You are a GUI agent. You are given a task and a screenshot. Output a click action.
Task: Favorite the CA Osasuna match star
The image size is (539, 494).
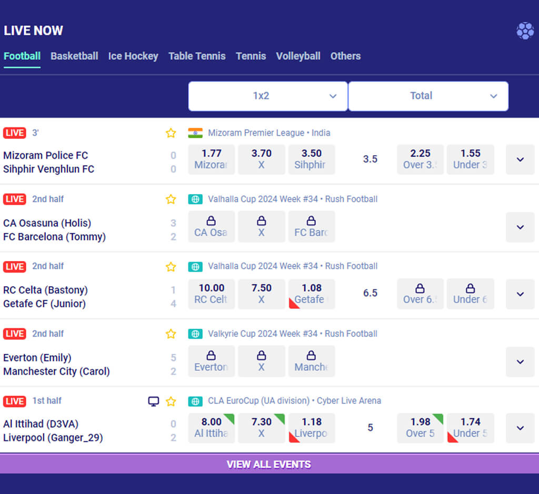coord(171,199)
